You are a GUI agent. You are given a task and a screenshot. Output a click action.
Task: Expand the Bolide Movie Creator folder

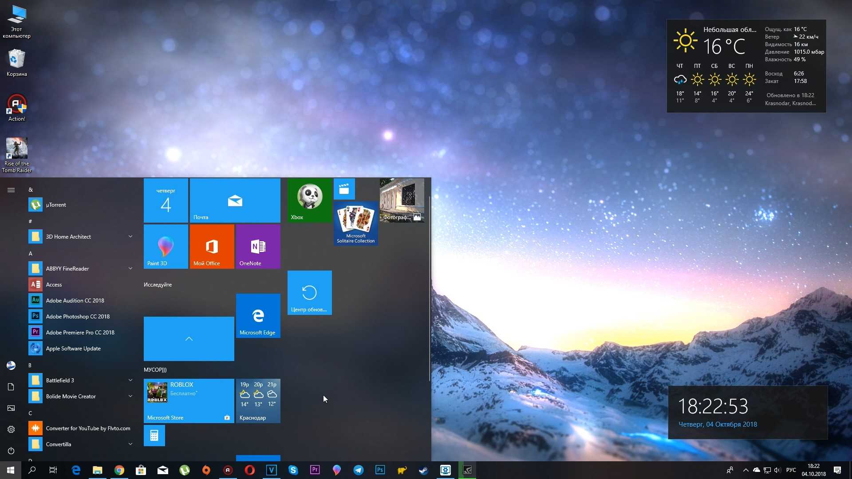pos(80,397)
